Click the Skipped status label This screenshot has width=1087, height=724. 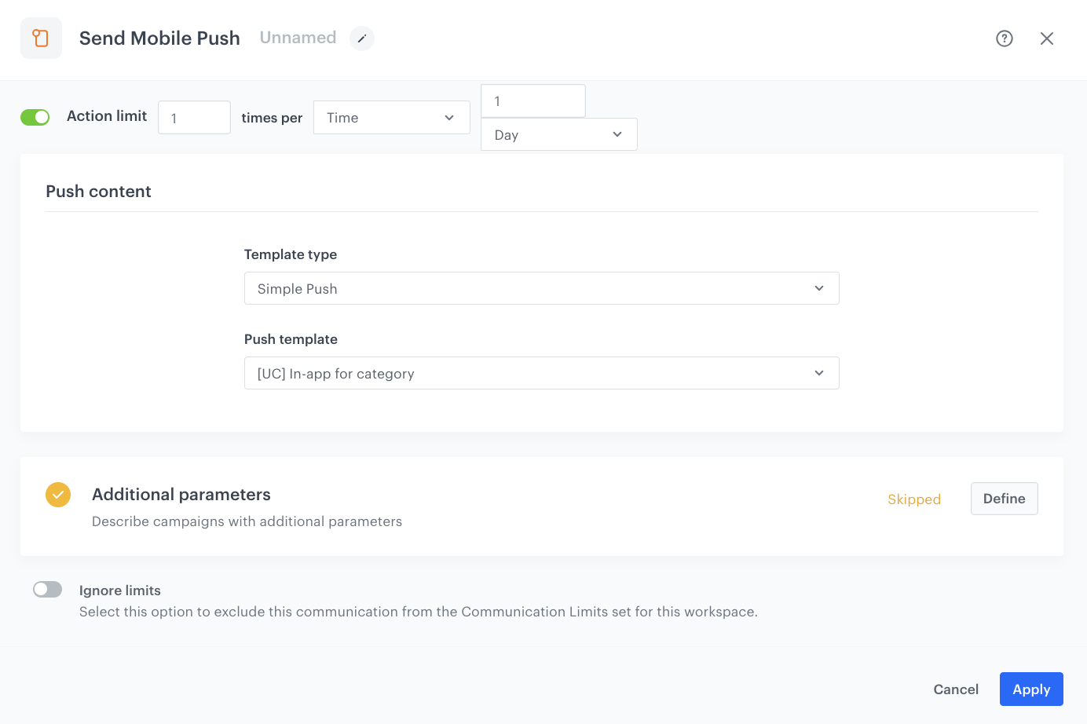click(x=913, y=499)
